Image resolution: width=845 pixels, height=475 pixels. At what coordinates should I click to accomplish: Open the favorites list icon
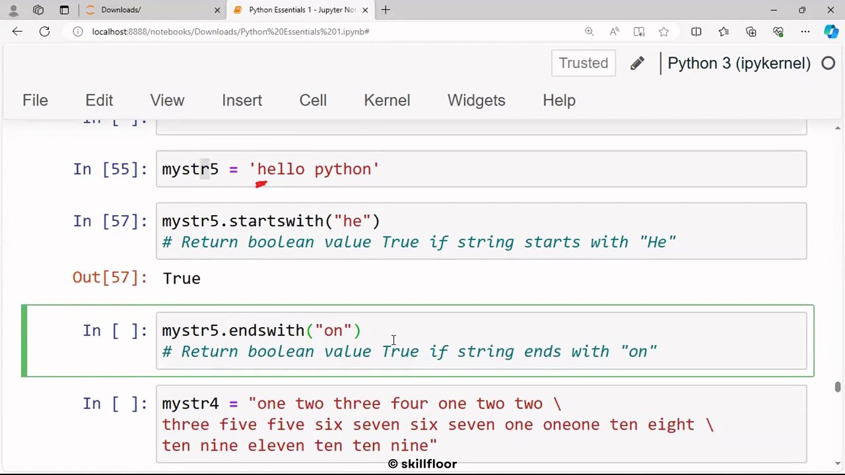pos(724,31)
